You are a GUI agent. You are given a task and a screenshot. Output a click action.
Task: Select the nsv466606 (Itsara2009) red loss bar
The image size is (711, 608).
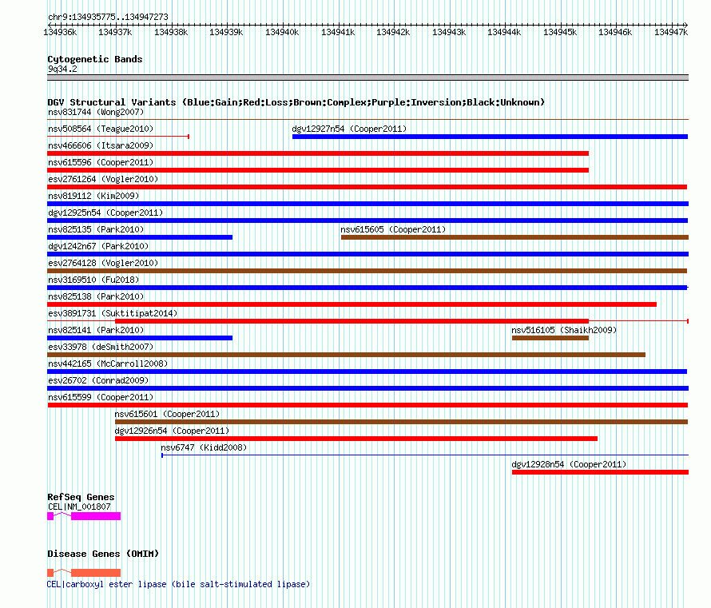tap(318, 153)
